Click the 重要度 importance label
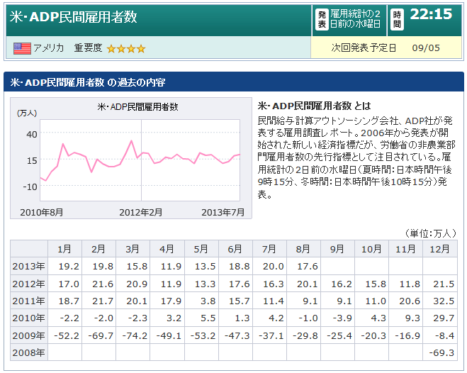Screen dimensions: 467x373 click(88, 48)
